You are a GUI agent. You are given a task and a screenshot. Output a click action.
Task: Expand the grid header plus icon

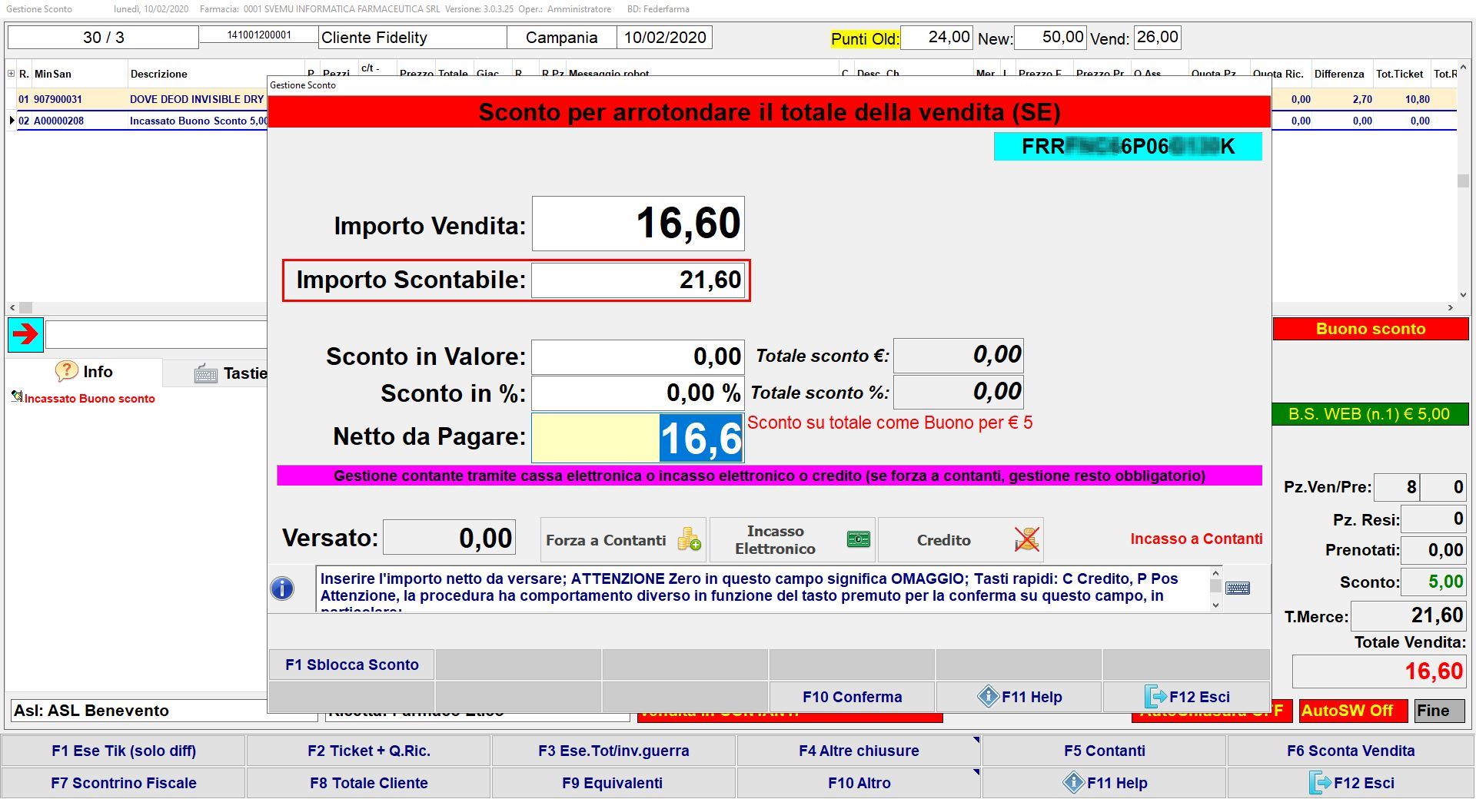pyautogui.click(x=11, y=74)
